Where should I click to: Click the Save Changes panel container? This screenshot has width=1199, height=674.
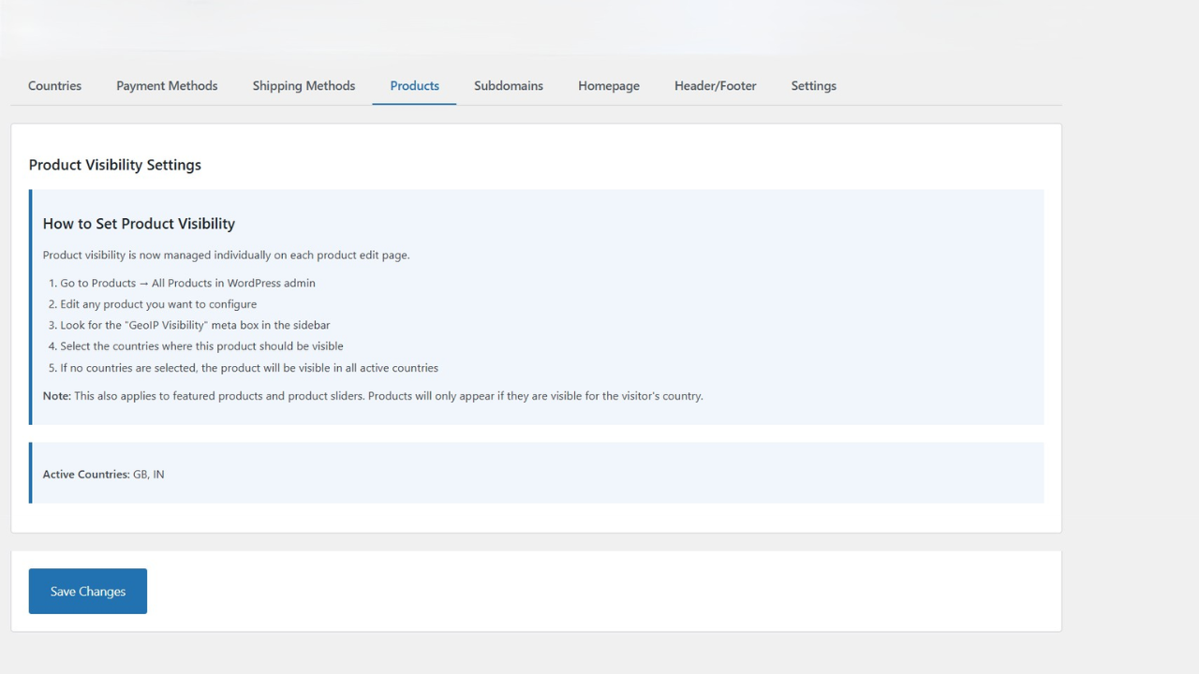tap(536, 591)
